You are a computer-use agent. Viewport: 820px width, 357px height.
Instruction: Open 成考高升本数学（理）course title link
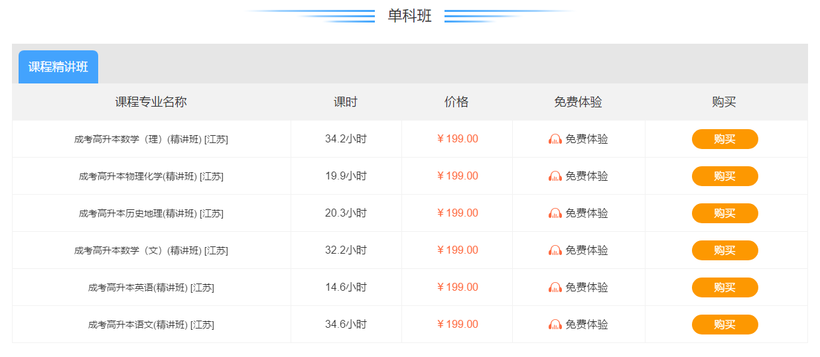point(151,139)
